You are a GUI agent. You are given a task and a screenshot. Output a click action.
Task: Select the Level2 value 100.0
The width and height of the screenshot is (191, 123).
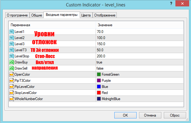[x=101, y=38]
